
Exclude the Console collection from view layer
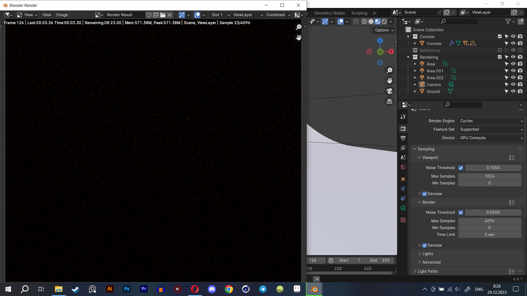pyautogui.click(x=500, y=36)
